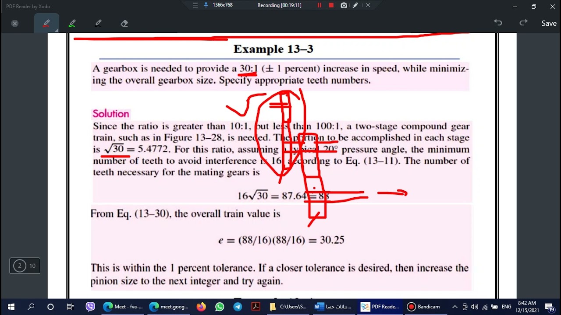The height and width of the screenshot is (315, 561).
Task: Switch to the Word document window
Action: 334,307
